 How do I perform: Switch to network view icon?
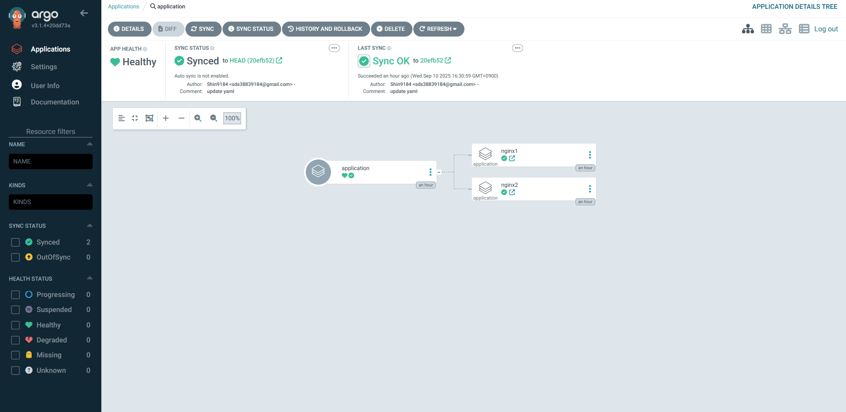tap(785, 29)
